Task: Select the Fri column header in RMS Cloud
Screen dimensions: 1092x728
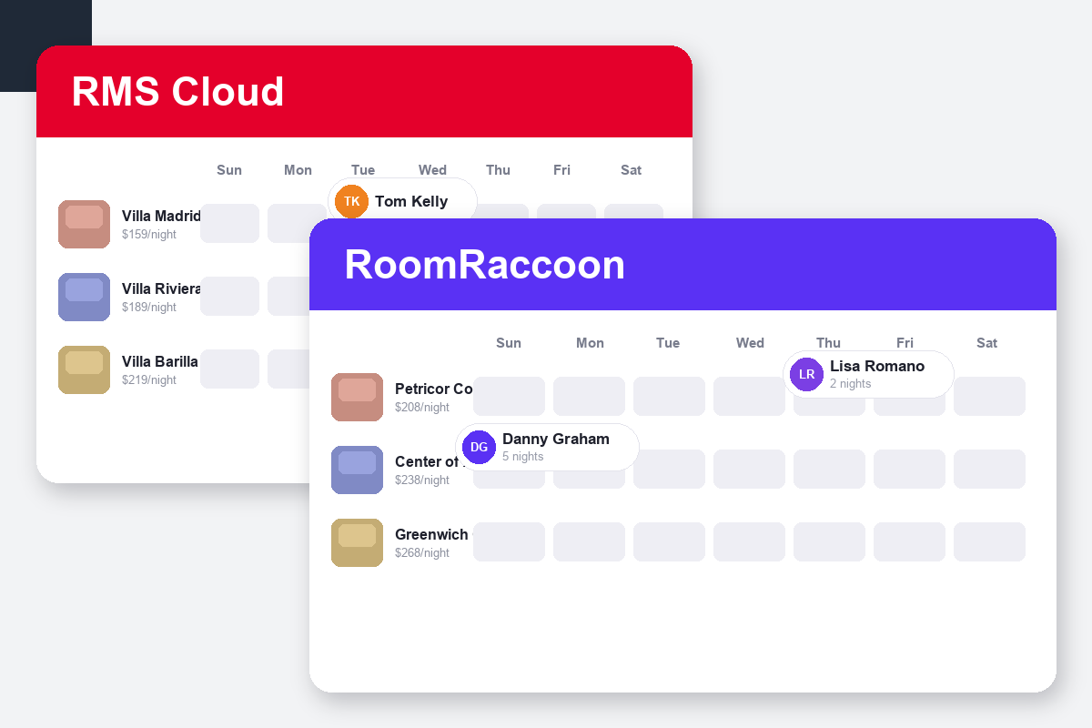Action: (x=561, y=170)
